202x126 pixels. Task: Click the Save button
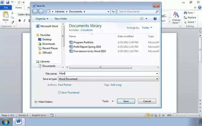coord(126,101)
